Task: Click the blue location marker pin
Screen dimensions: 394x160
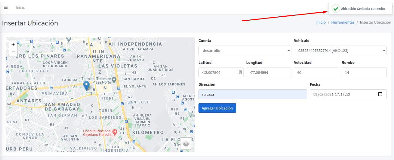Action: (87, 85)
